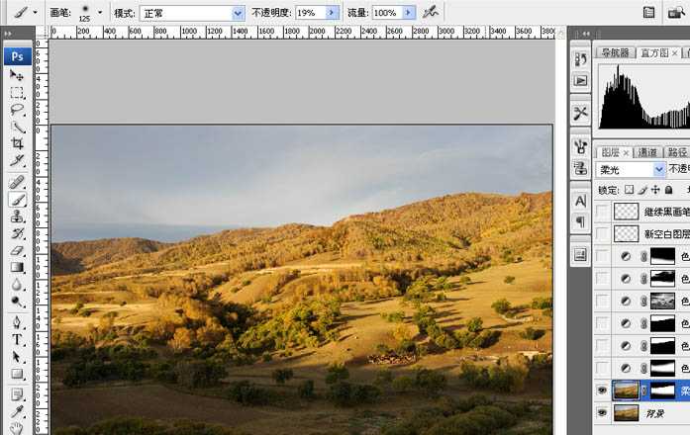Expand the icon dock double arrows

coord(586,34)
